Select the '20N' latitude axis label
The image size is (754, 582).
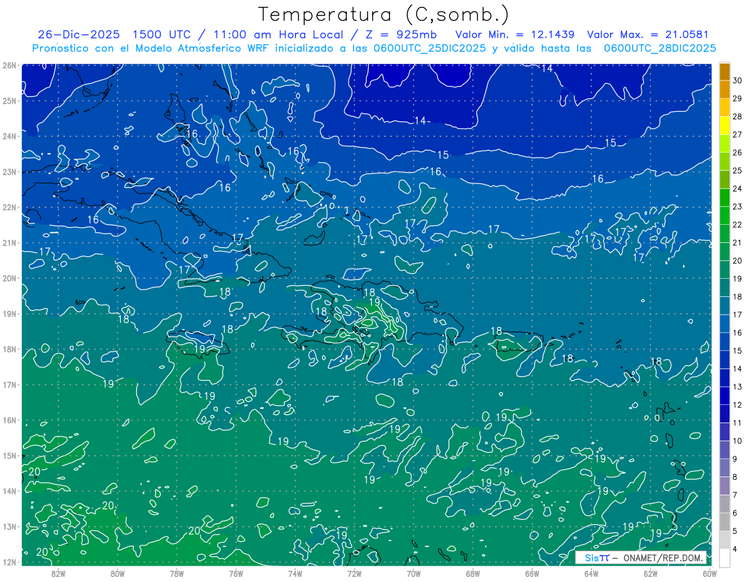pos(9,278)
